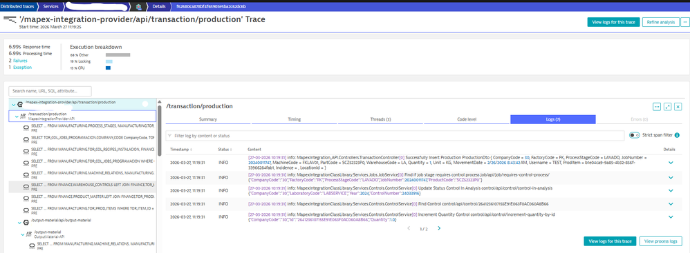The image size is (690, 253).
Task: Close the /transaction/production details panel
Action: (678, 107)
